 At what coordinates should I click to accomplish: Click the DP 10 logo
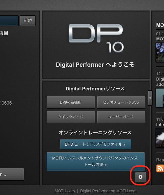(x=96, y=38)
